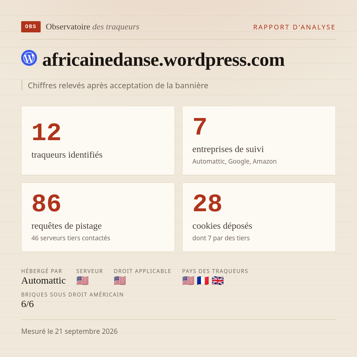Click the Automattic host name

point(44,281)
